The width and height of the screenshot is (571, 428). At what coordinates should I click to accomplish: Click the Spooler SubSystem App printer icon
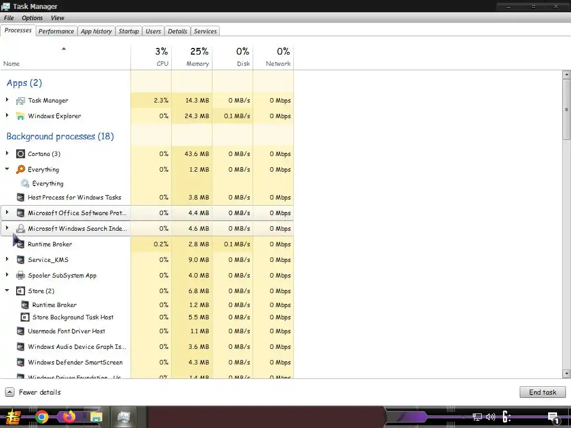click(x=21, y=275)
